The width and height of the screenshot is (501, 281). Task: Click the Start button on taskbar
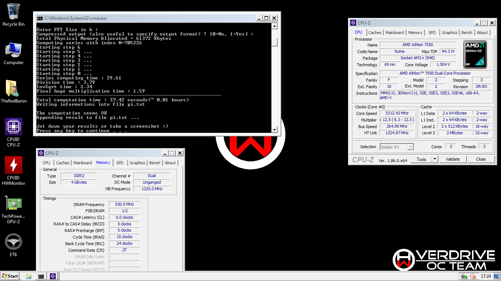10,276
